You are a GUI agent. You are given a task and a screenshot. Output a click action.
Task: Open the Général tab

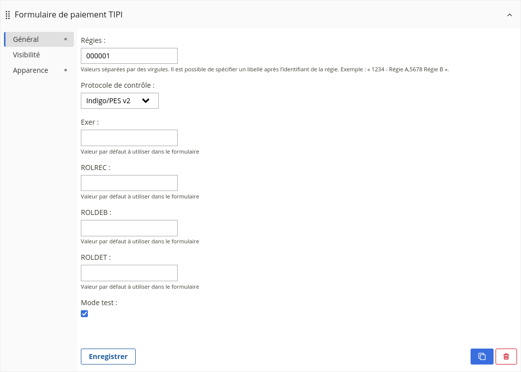click(39, 39)
